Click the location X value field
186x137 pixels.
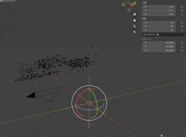click(x=159, y=7)
